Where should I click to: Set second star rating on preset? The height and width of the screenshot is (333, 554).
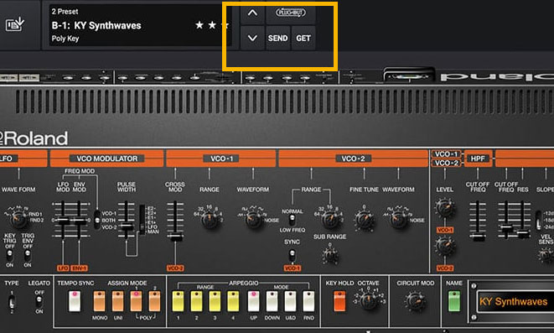[x=212, y=25]
